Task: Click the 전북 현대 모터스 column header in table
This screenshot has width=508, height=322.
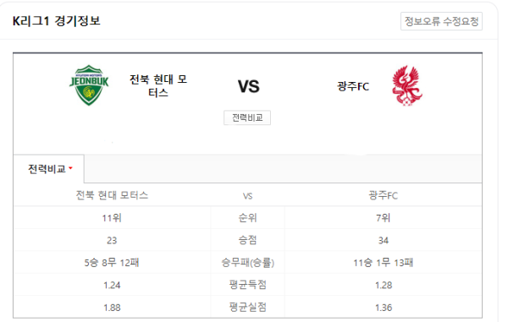Action: (x=112, y=195)
